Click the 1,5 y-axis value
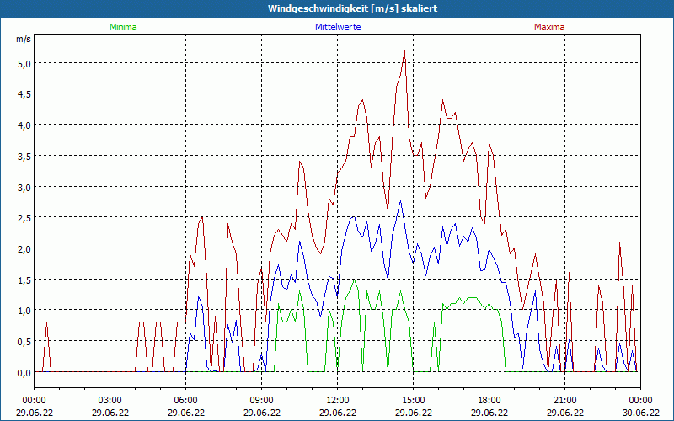This screenshot has height=421, width=674. (x=24, y=280)
